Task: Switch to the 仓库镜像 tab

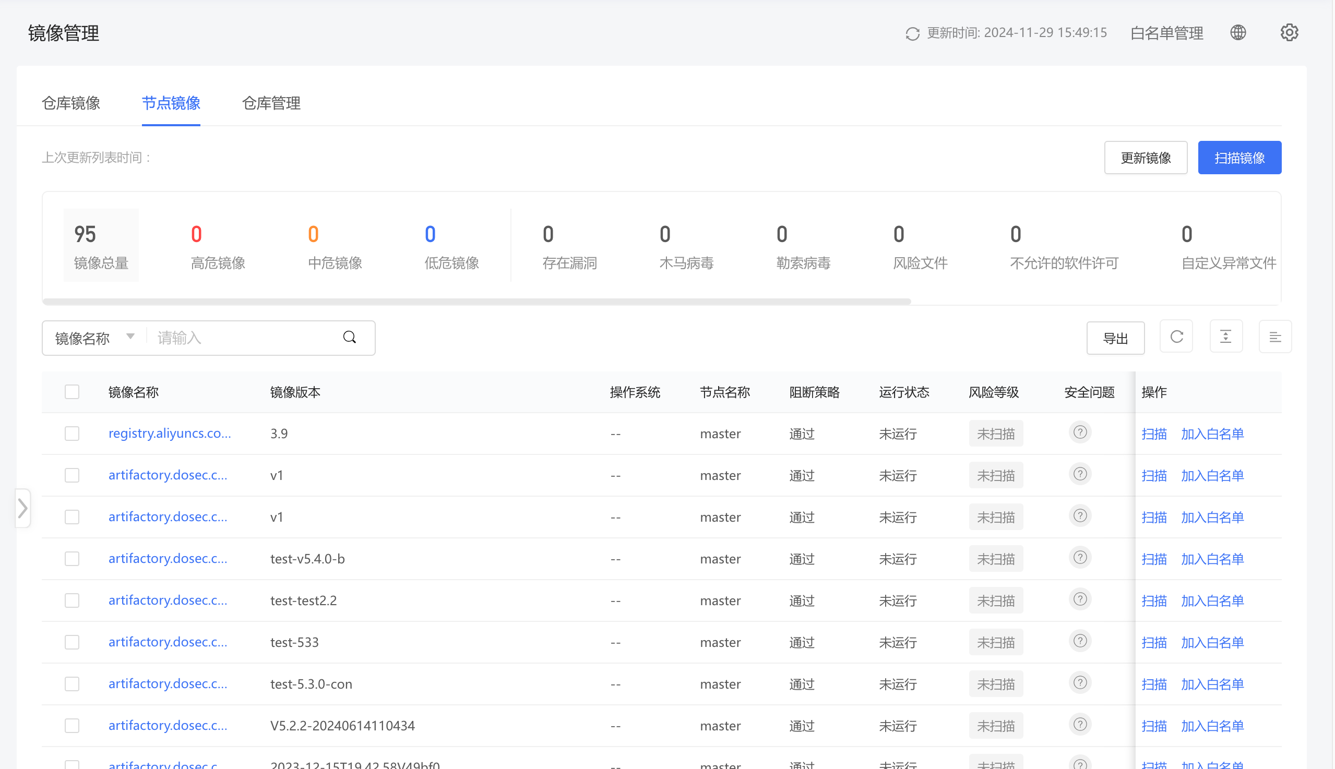Action: pyautogui.click(x=71, y=103)
